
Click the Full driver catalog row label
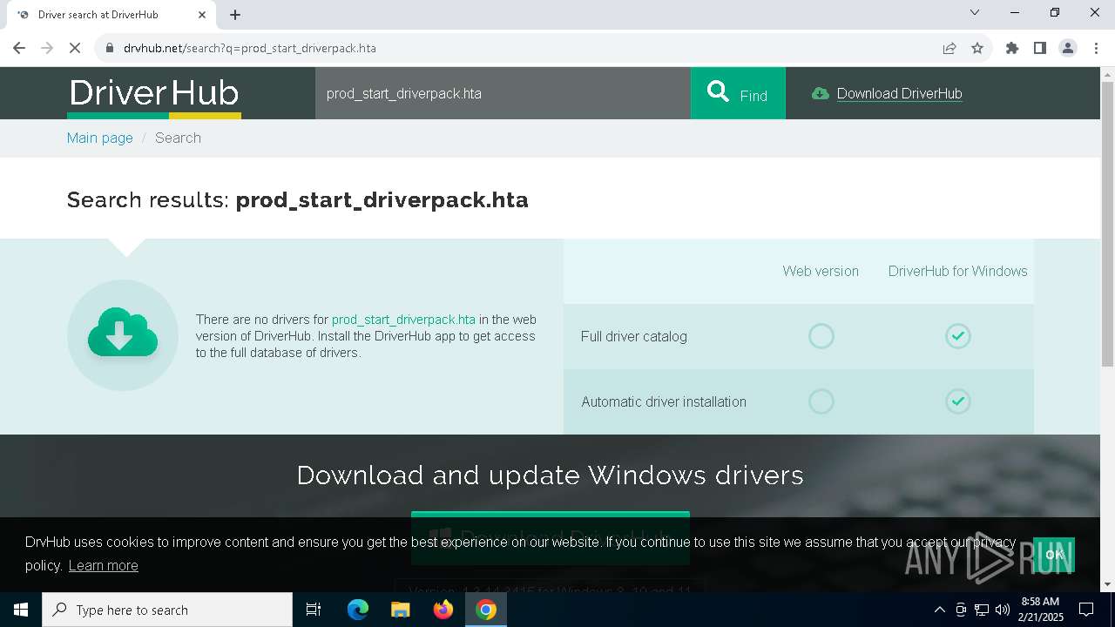633,336
